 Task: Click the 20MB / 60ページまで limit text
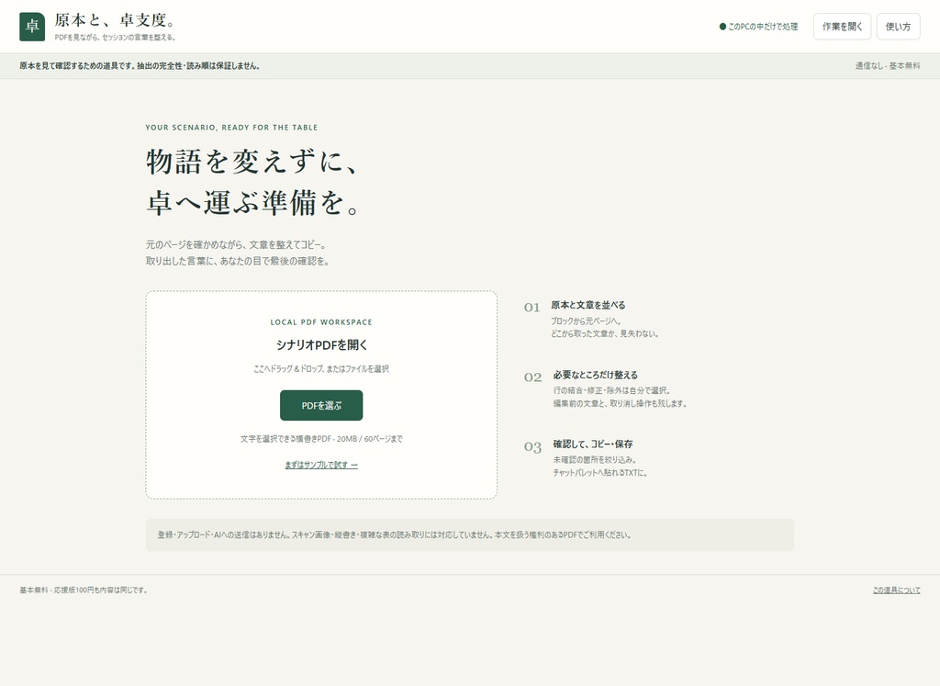pyautogui.click(x=369, y=439)
